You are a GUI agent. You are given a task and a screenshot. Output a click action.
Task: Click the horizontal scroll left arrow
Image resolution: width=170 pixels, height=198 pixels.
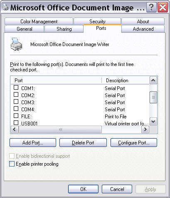(x=15, y=130)
